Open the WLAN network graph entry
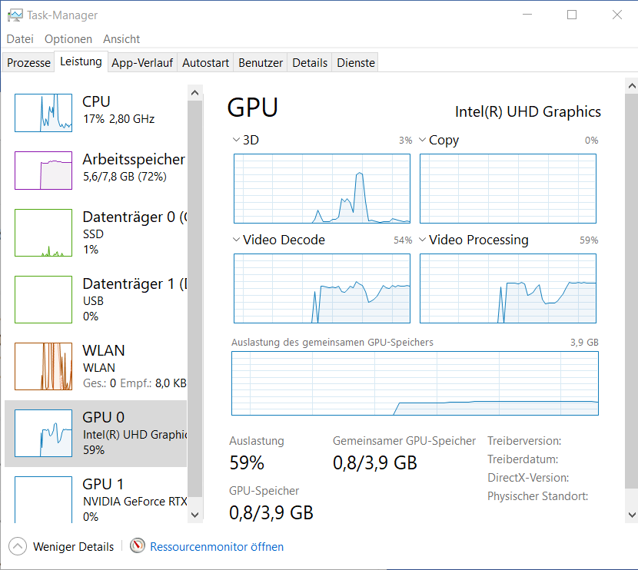Viewport: 638px width, 570px height. coord(43,366)
